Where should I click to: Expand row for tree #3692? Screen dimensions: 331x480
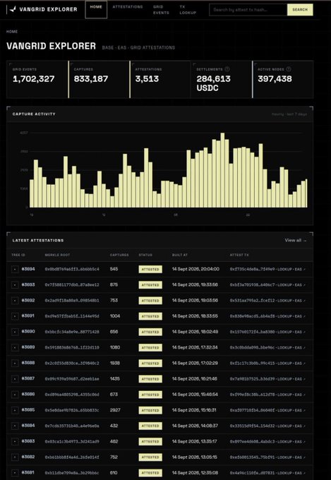[x=15, y=301]
